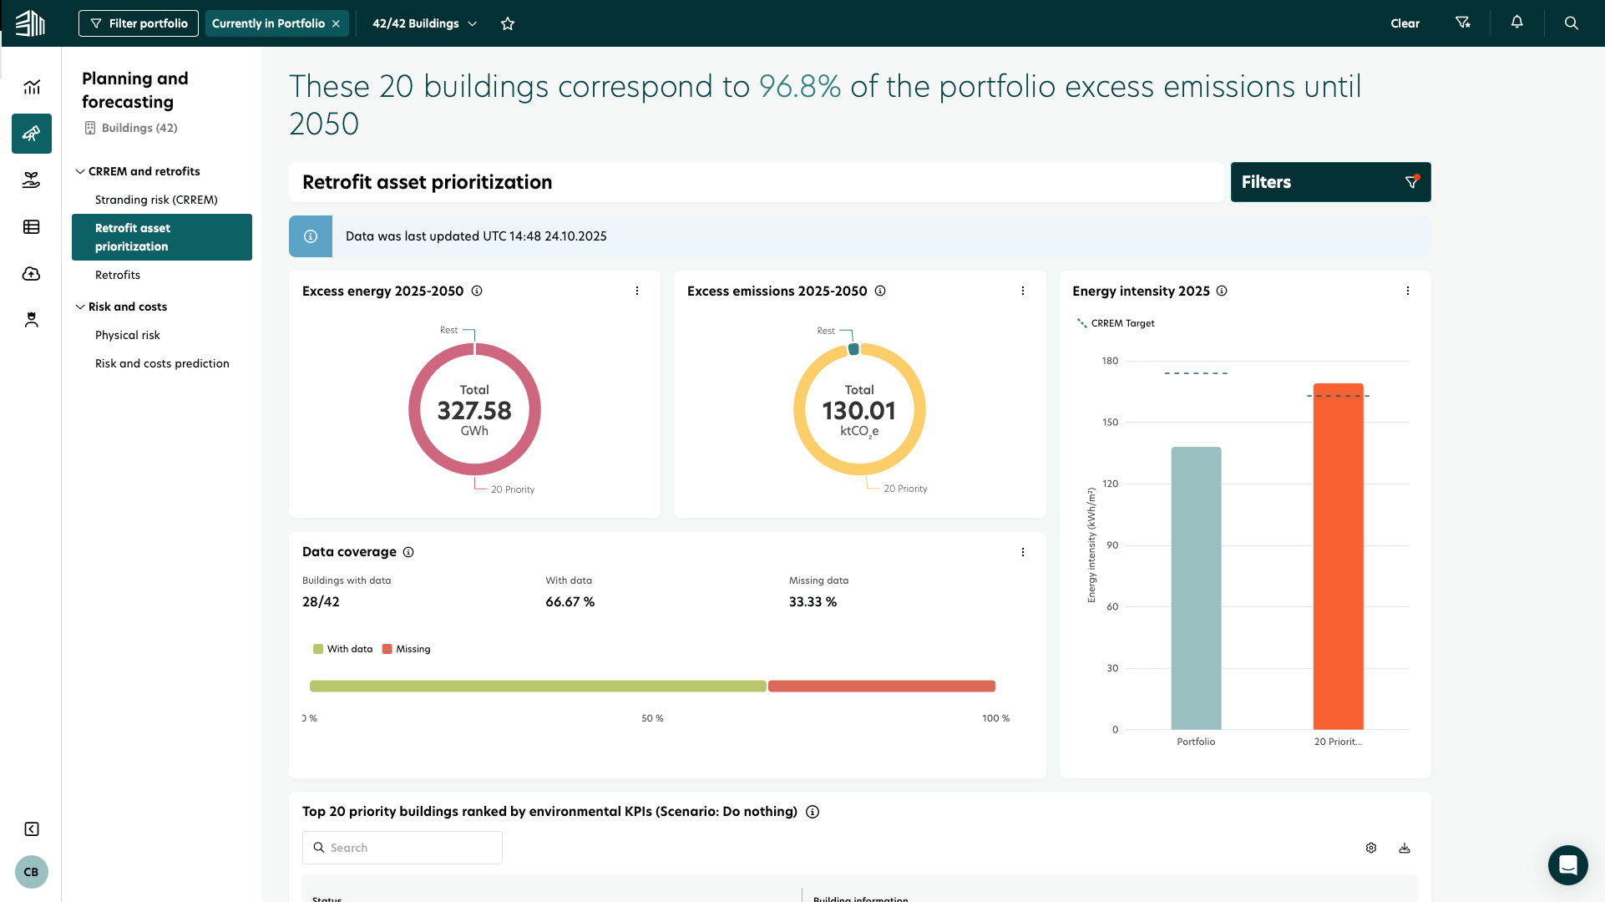This screenshot has width=1605, height=902.
Task: Star the current portfolio filter
Action: click(x=508, y=23)
